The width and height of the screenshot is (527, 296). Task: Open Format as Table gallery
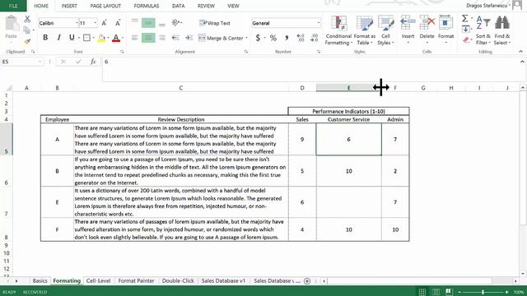point(365,30)
